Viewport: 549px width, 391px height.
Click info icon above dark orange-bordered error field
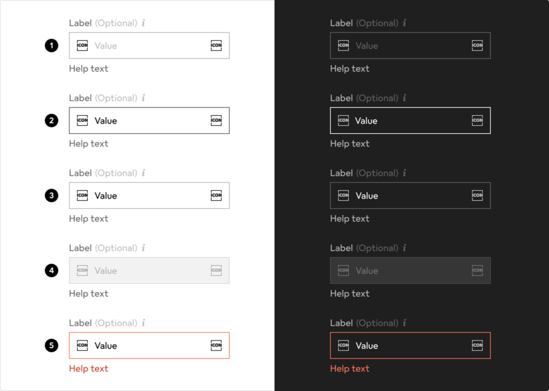pyautogui.click(x=404, y=323)
